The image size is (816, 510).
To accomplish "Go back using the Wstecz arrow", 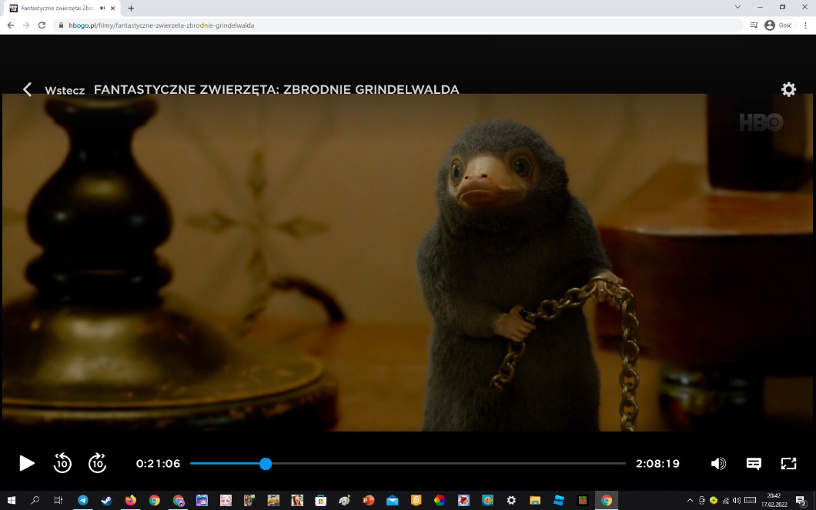I will coord(28,89).
